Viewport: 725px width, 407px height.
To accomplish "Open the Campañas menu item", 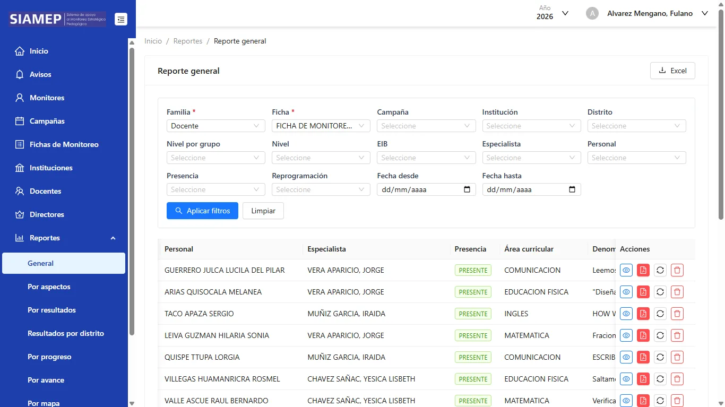I will (x=64, y=121).
